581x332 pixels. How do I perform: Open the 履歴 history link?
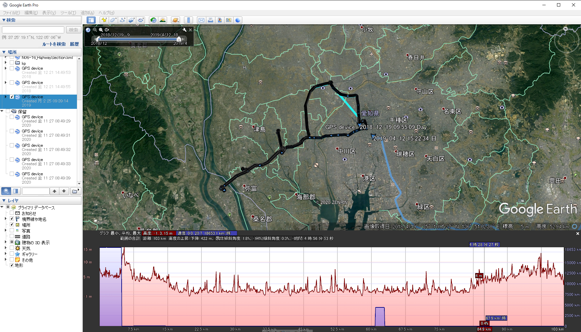pos(75,44)
